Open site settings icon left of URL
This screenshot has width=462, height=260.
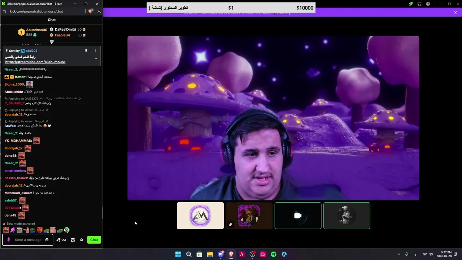(5, 11)
